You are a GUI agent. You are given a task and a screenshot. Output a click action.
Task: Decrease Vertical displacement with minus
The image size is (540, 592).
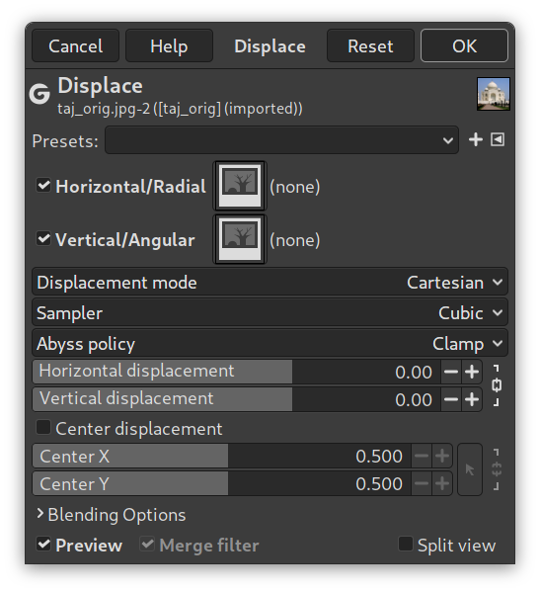tap(451, 399)
